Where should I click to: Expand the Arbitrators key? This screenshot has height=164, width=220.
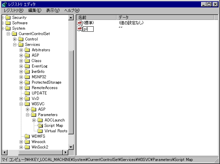(x=21, y=50)
